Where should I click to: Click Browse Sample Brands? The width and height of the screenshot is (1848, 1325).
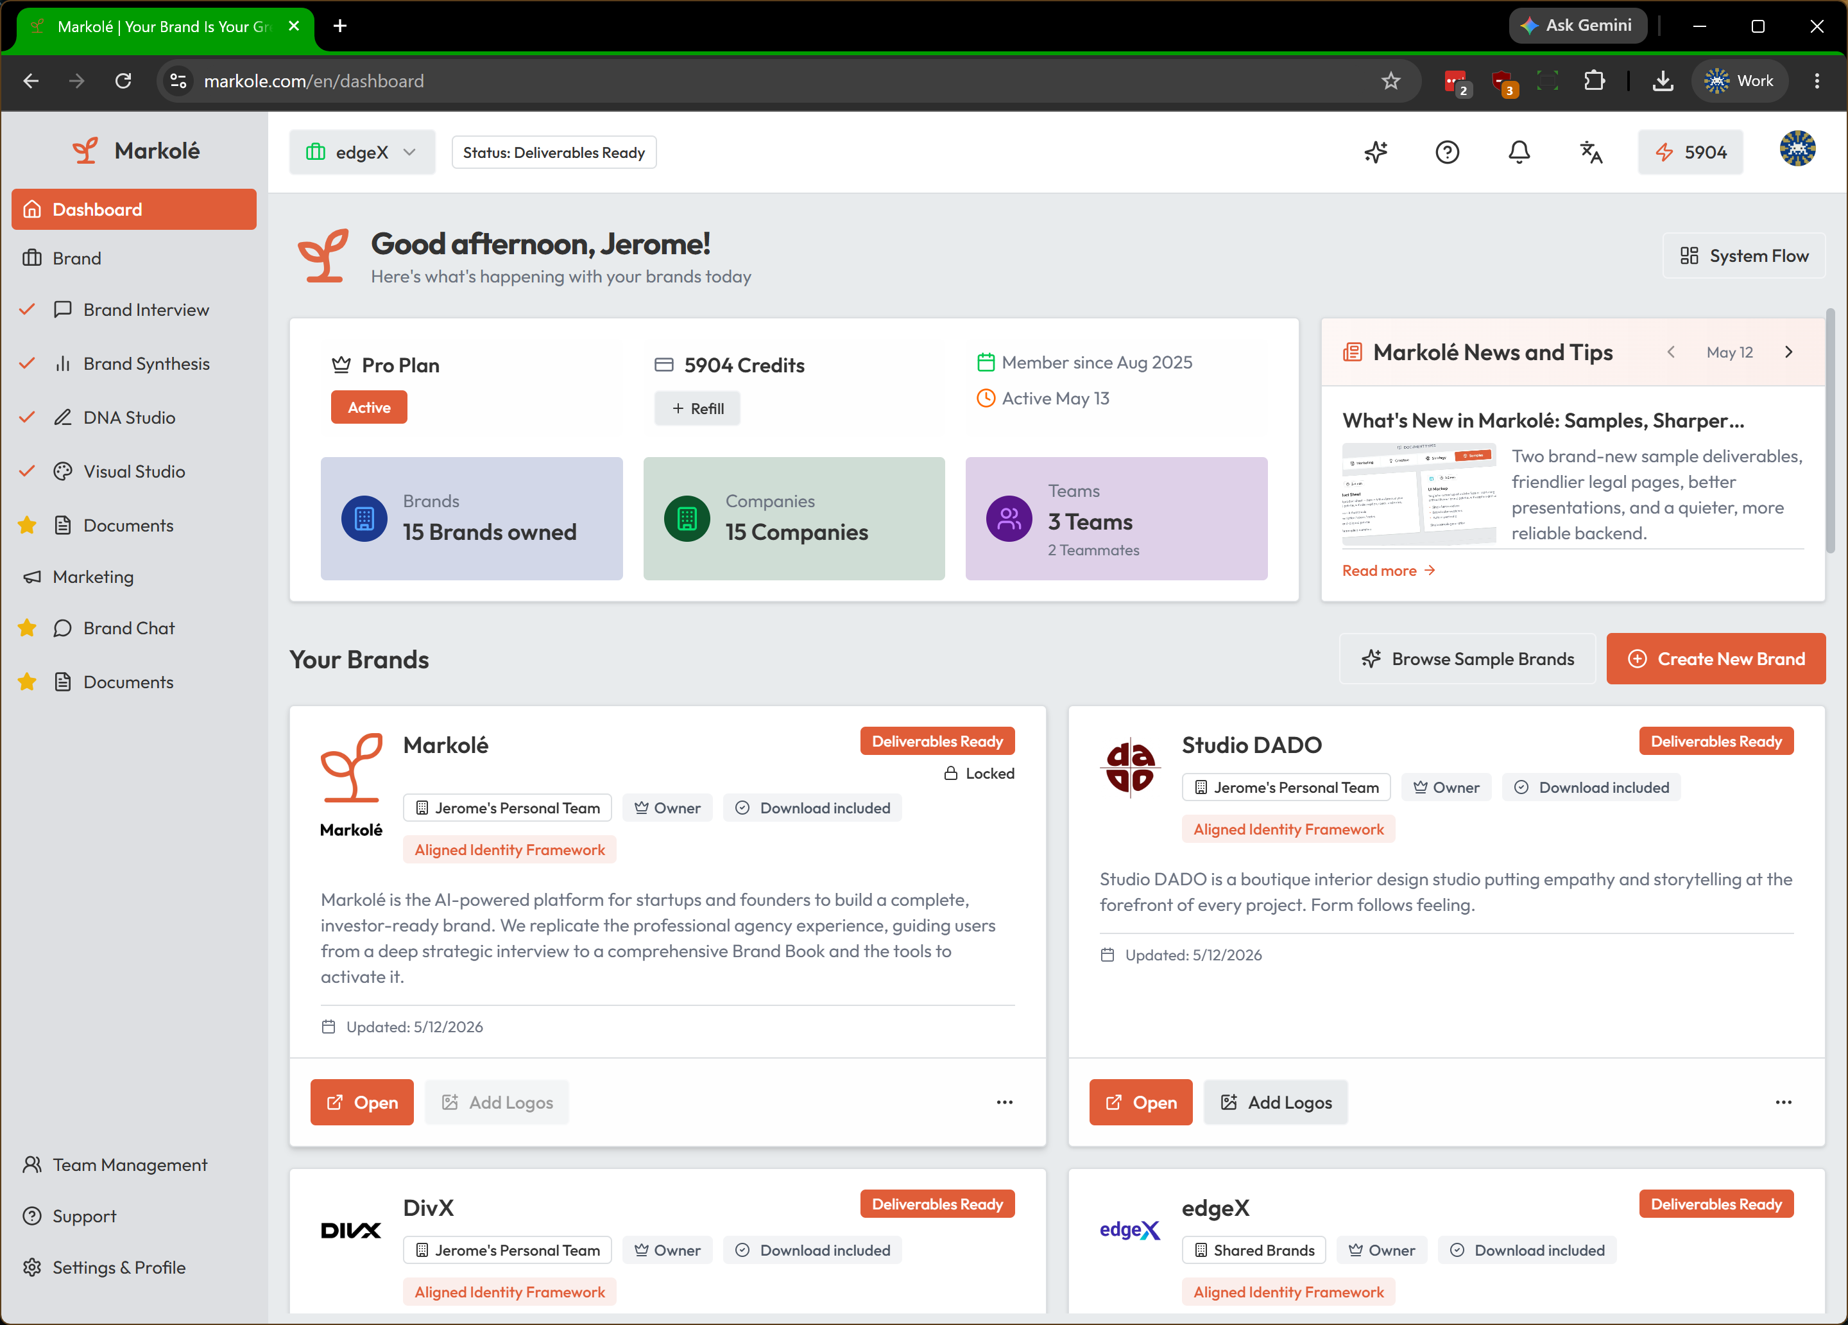1467,659
